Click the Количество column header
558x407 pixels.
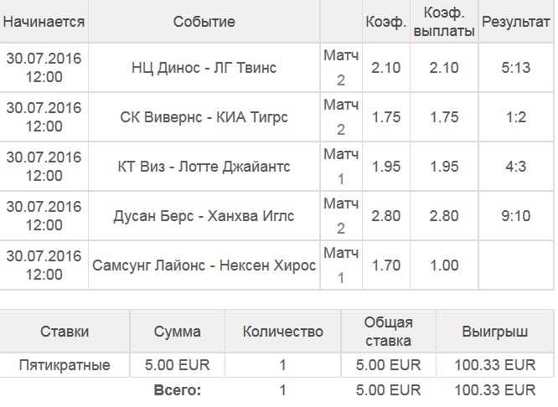[x=282, y=332]
